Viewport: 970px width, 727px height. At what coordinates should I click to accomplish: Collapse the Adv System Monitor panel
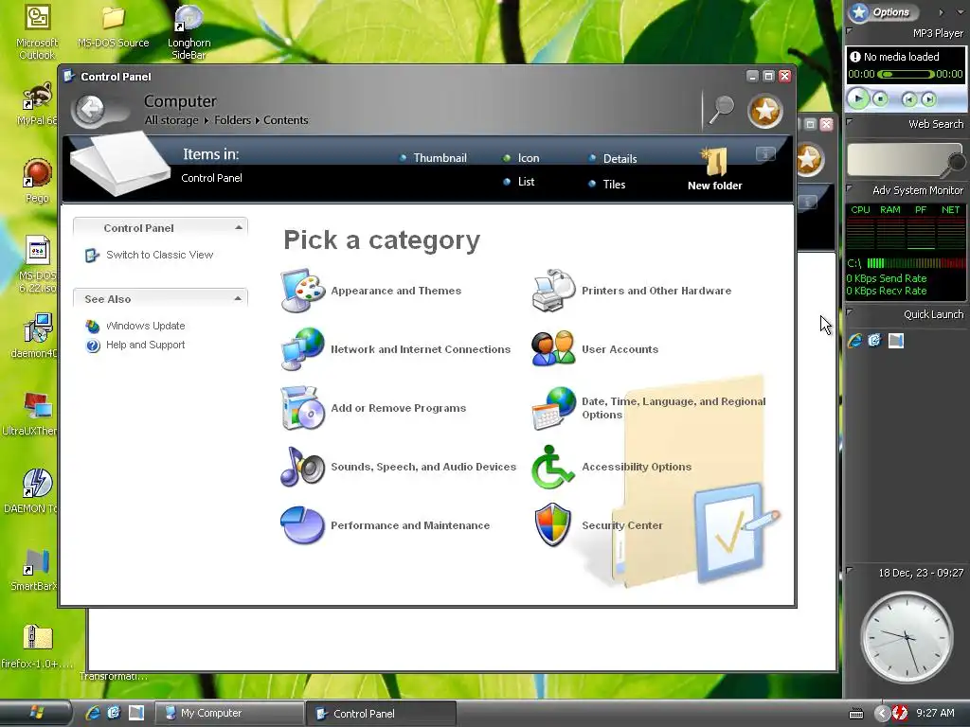click(x=850, y=187)
